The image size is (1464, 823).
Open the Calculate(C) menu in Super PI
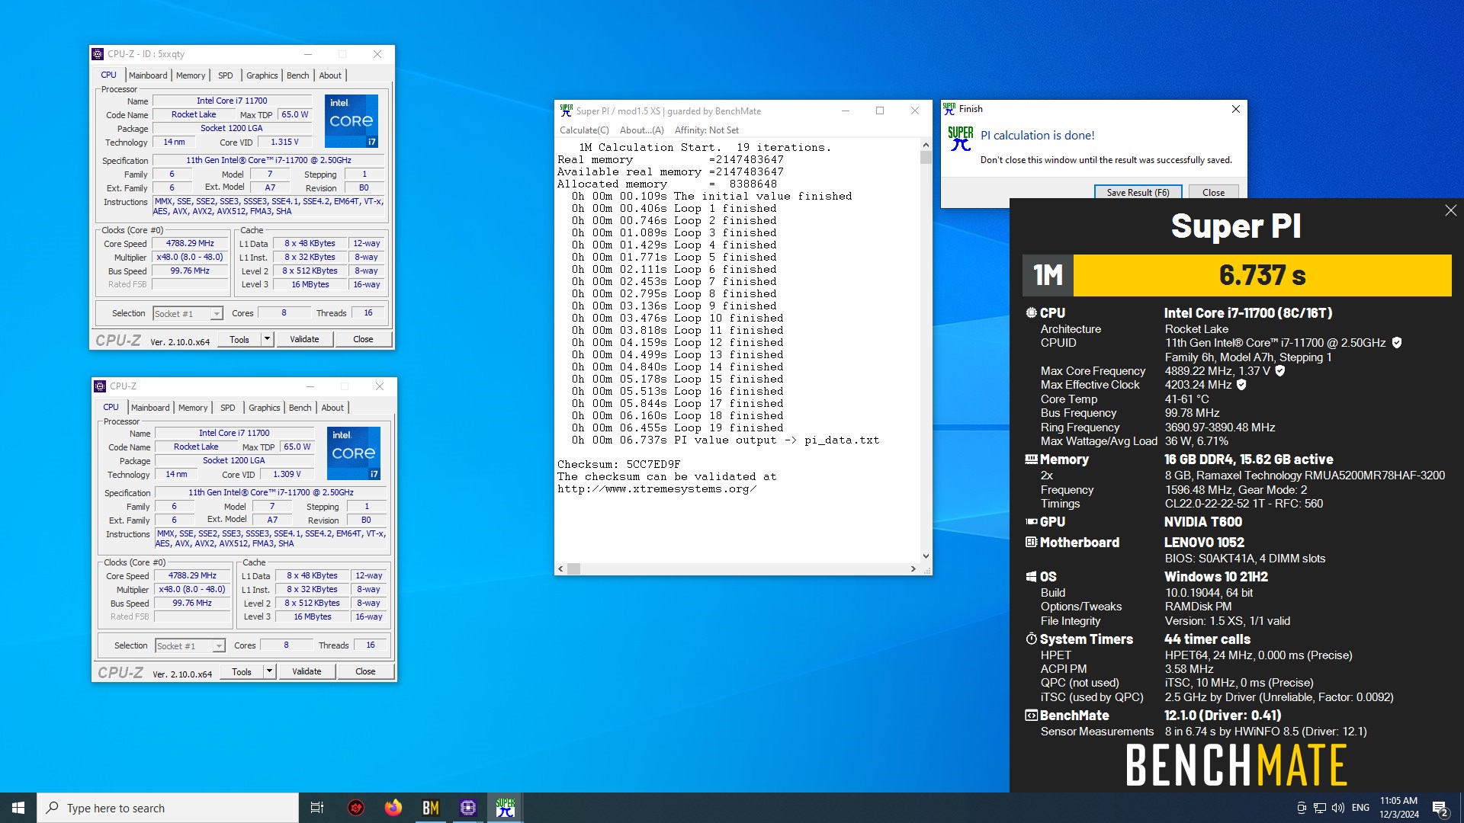pyautogui.click(x=584, y=130)
